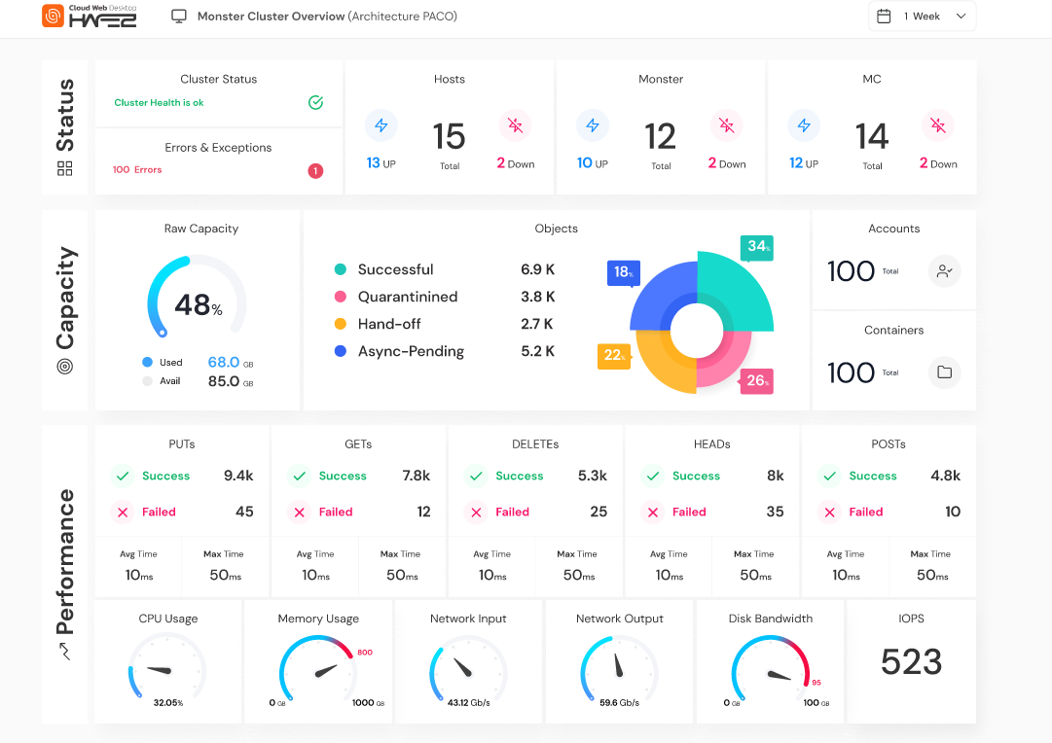Click the MC Down crossed-lightning icon
This screenshot has height=743, width=1052.
click(x=938, y=125)
